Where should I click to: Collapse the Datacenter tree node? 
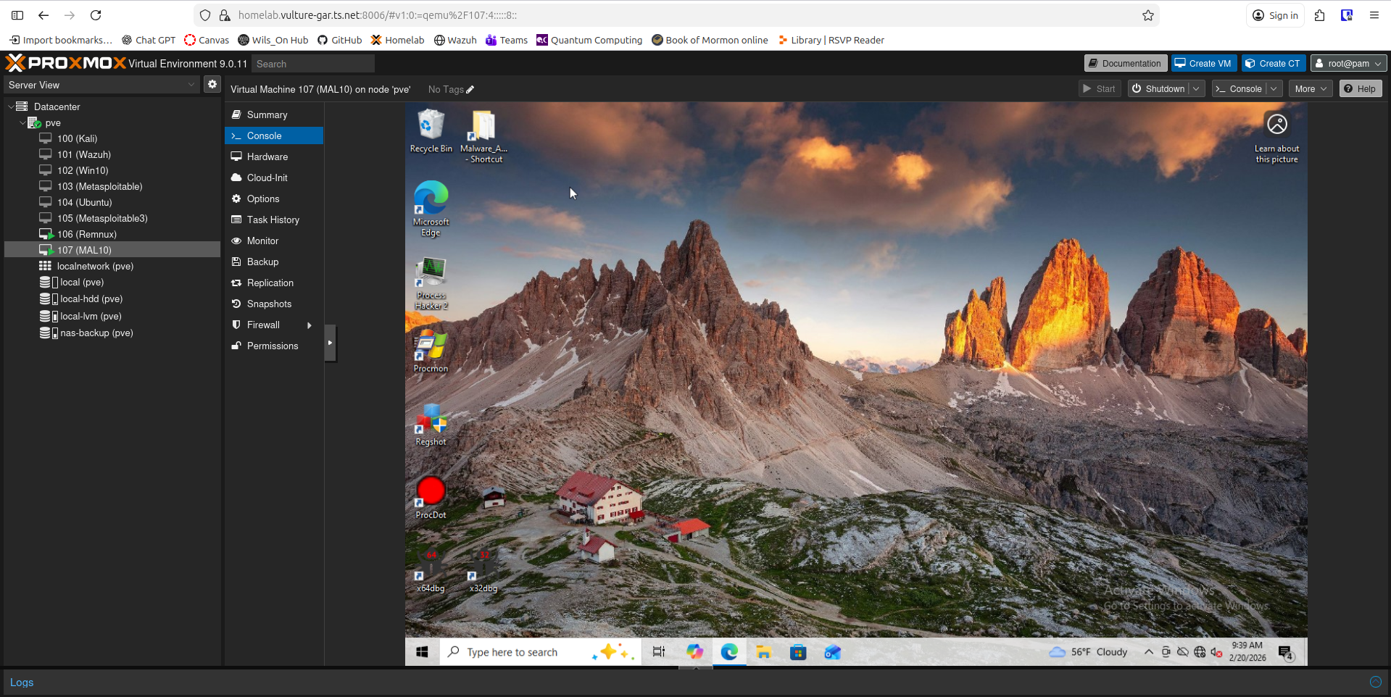pos(11,107)
